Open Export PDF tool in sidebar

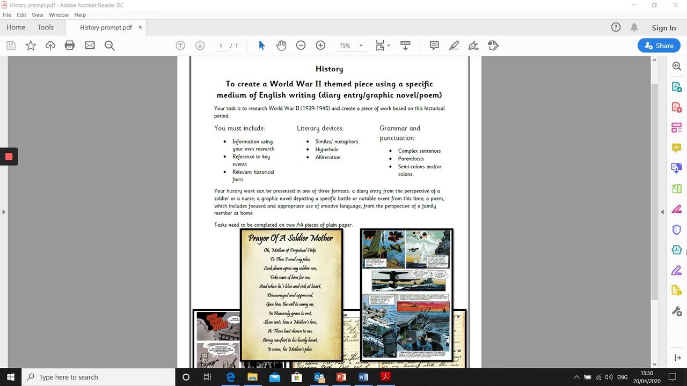coord(676,87)
